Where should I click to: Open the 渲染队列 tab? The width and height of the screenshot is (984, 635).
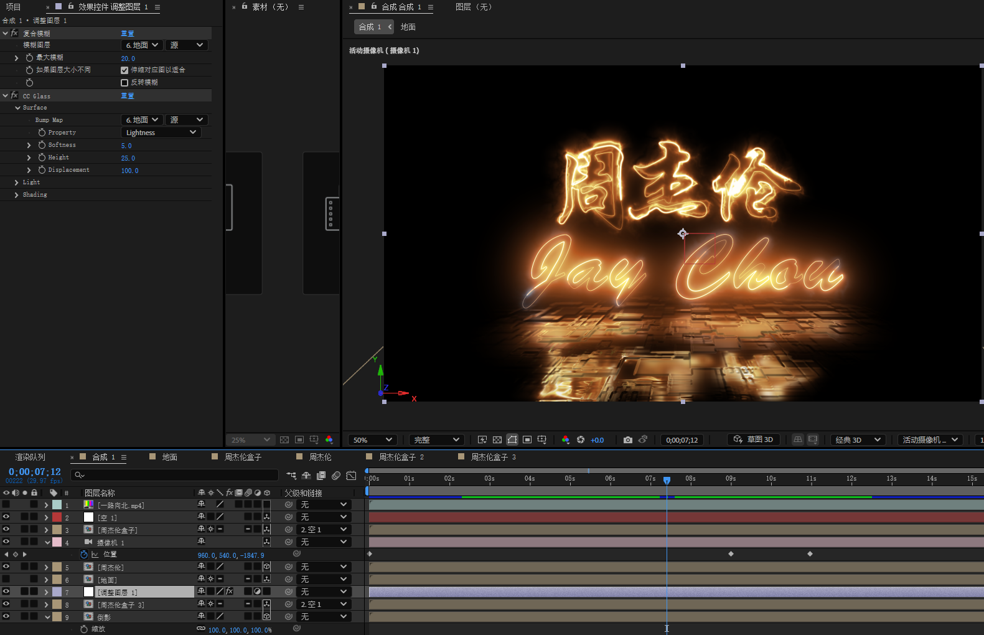(x=30, y=457)
